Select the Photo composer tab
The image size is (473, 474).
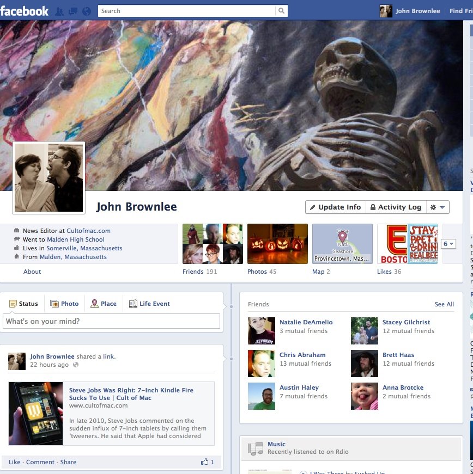point(64,304)
